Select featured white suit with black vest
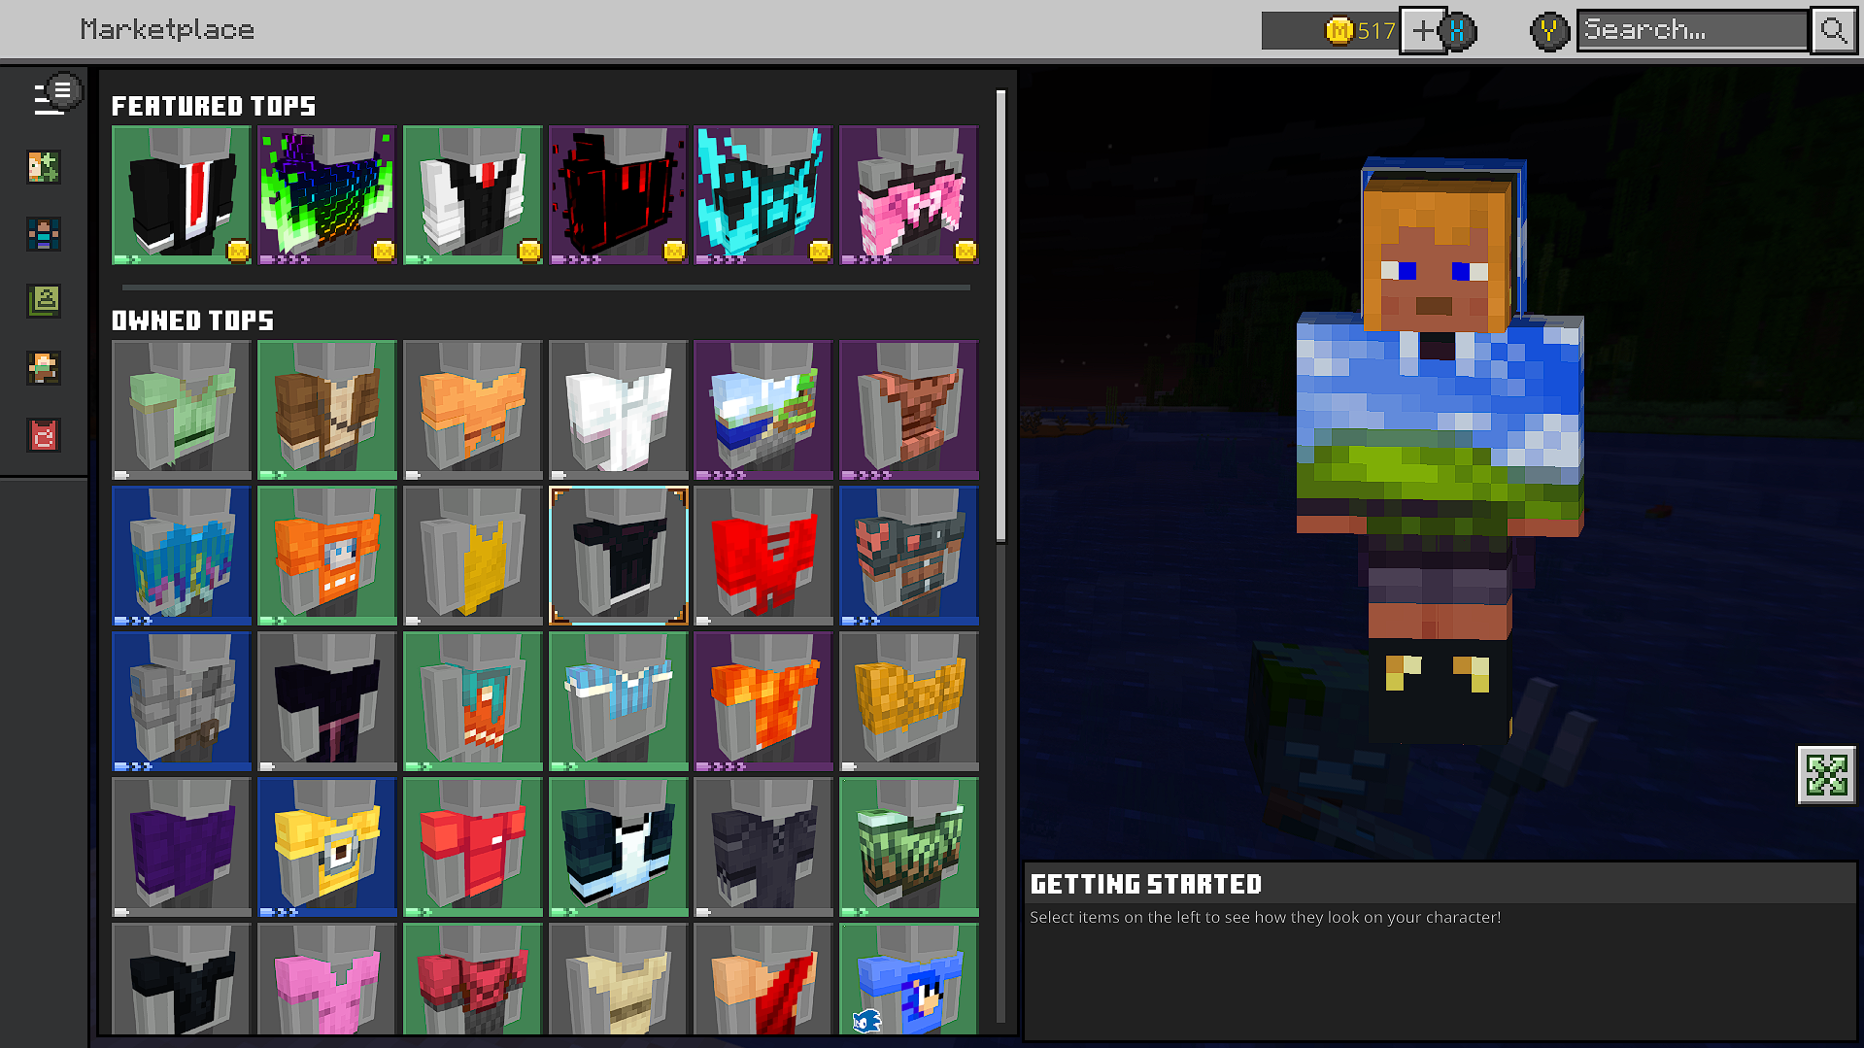 pyautogui.click(x=473, y=195)
